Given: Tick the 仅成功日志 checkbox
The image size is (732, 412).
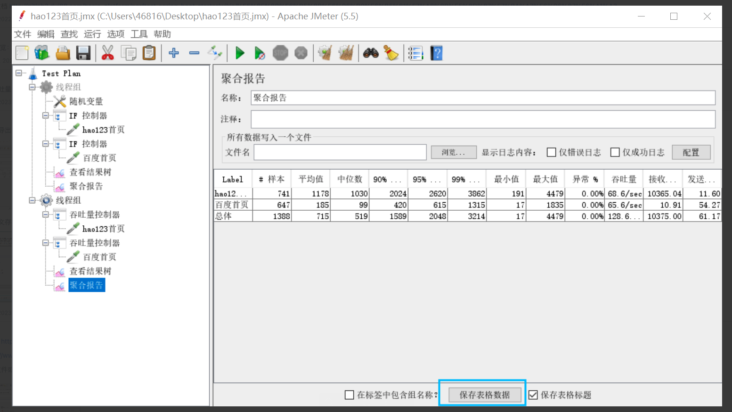Looking at the screenshot, I should pyautogui.click(x=615, y=152).
